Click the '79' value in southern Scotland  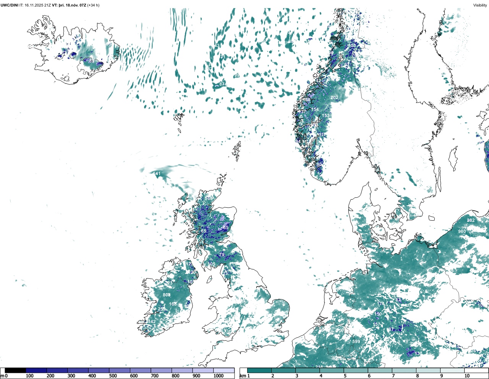[x=222, y=255]
